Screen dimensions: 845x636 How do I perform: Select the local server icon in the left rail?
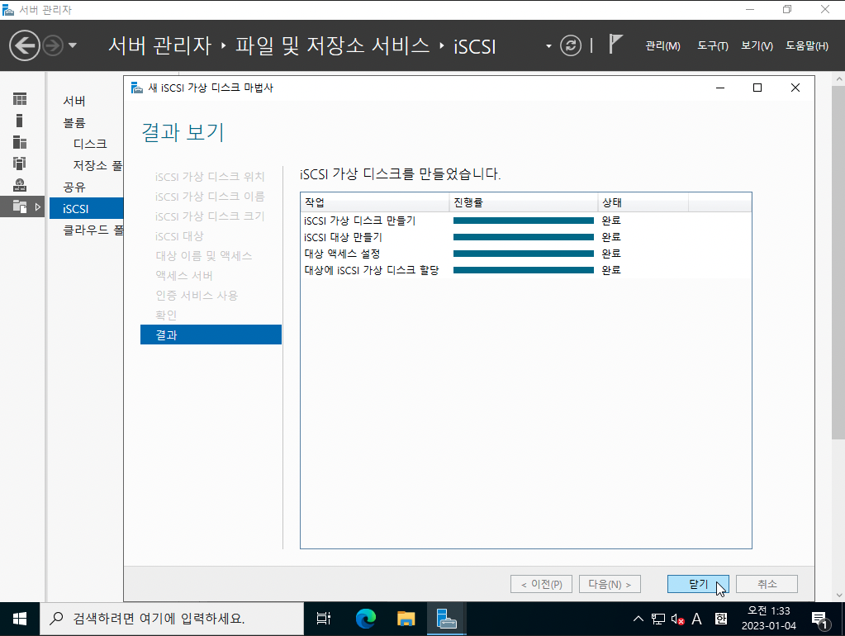point(20,121)
